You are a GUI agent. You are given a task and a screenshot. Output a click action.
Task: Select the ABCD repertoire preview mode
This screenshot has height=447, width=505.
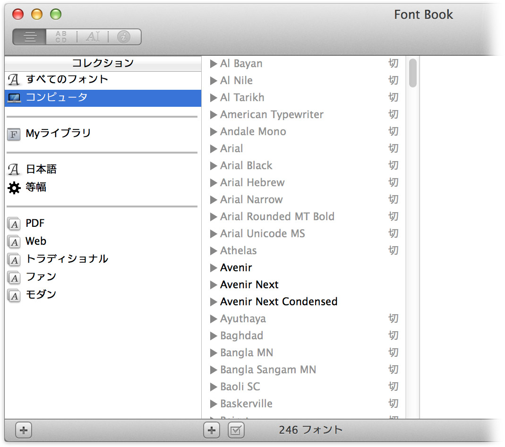(x=61, y=37)
